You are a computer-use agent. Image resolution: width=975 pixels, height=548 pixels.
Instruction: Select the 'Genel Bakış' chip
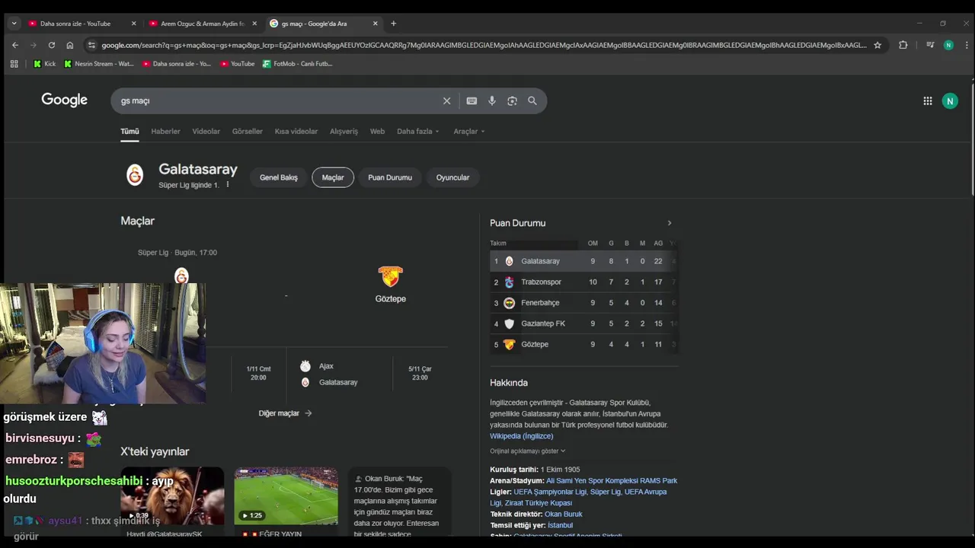point(279,177)
